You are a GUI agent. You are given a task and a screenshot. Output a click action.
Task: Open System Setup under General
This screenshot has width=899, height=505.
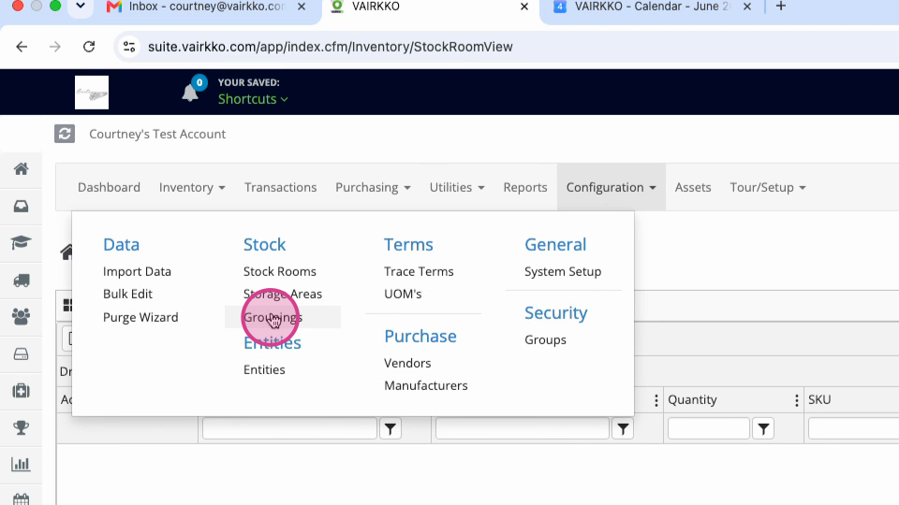563,272
